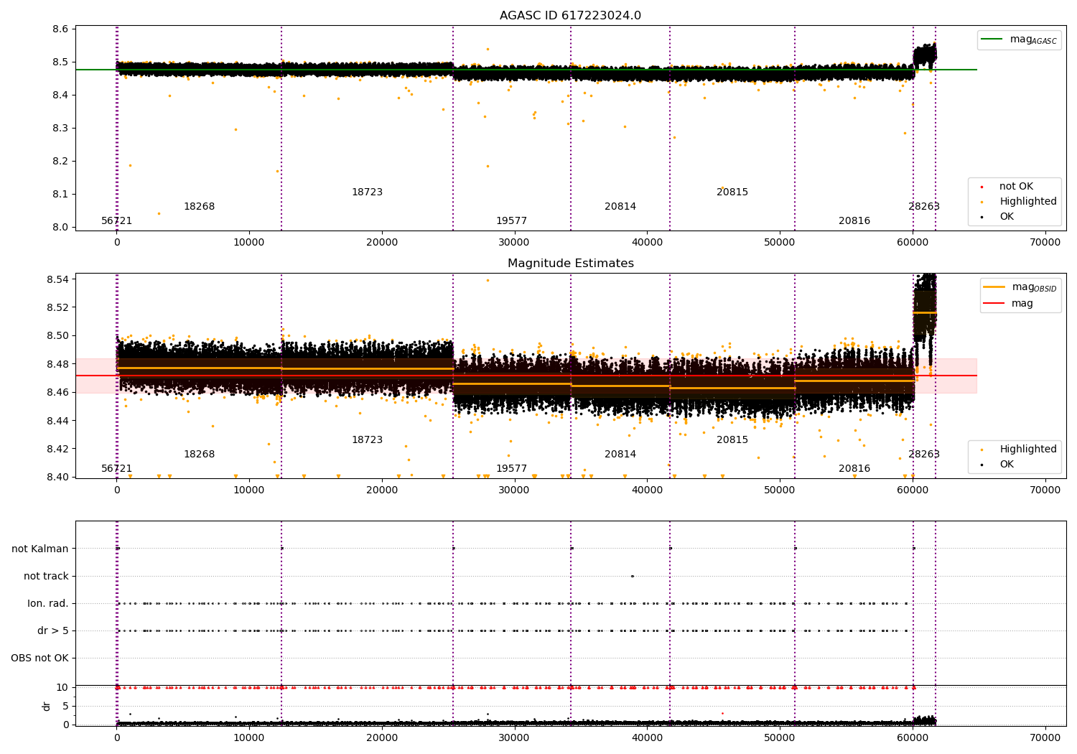Click the 'dr > 5' axis label

pos(53,631)
